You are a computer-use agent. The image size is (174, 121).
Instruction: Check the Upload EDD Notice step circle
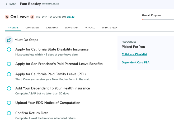click(9, 103)
